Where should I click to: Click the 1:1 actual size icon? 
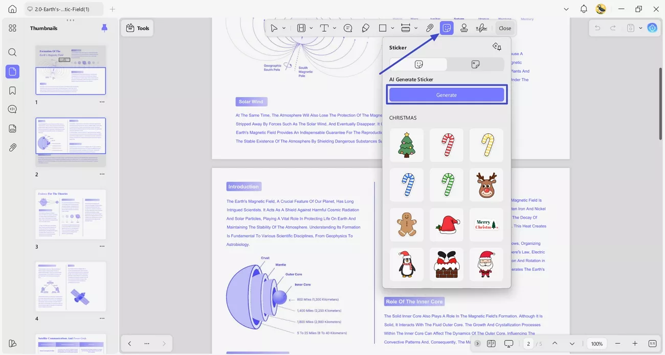coord(652,344)
